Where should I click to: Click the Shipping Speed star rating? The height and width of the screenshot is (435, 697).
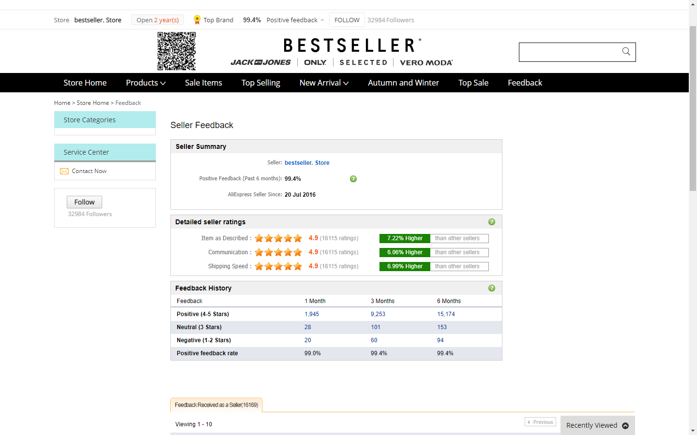click(278, 266)
